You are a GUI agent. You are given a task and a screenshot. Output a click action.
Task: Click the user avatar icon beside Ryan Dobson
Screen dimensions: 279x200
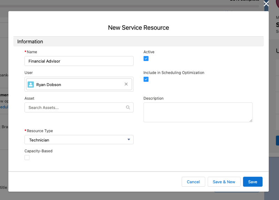pos(31,84)
